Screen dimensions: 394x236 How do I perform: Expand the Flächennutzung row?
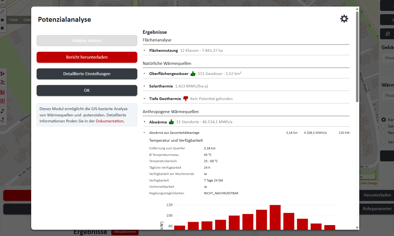[x=246, y=50]
